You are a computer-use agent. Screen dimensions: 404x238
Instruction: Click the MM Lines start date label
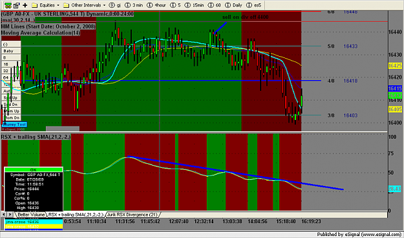coord(48,26)
